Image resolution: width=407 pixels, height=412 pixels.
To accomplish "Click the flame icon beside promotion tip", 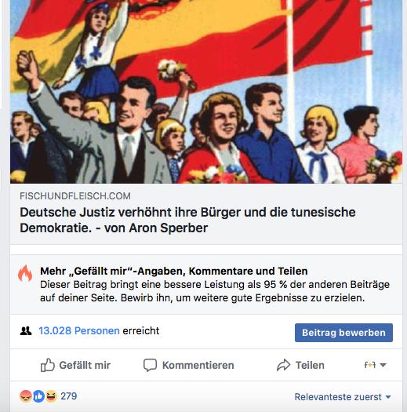I will tap(25, 273).
